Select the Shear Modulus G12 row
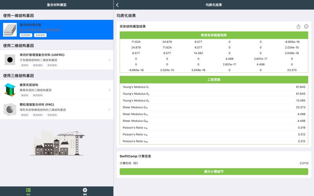Screen dimensions: 314x196 pyautogui.click(x=214, y=107)
